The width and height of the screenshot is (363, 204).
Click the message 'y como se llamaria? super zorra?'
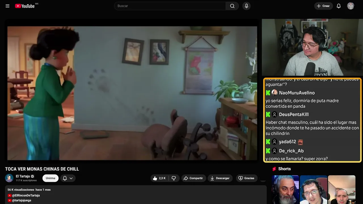coord(297,159)
